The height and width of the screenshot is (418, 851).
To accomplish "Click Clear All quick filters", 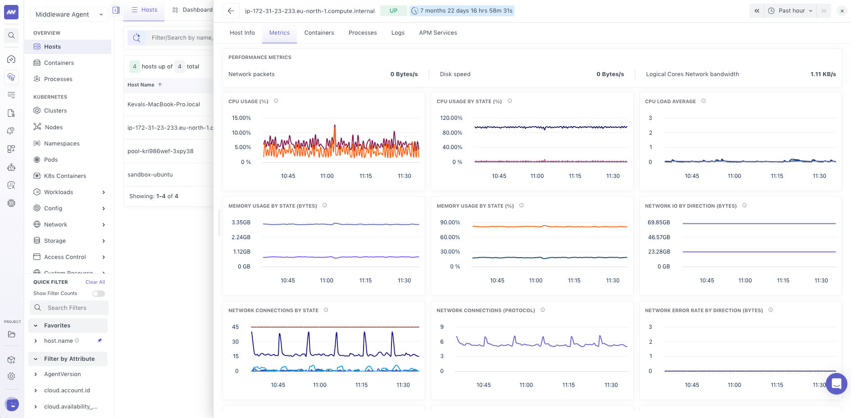I will coord(95,282).
